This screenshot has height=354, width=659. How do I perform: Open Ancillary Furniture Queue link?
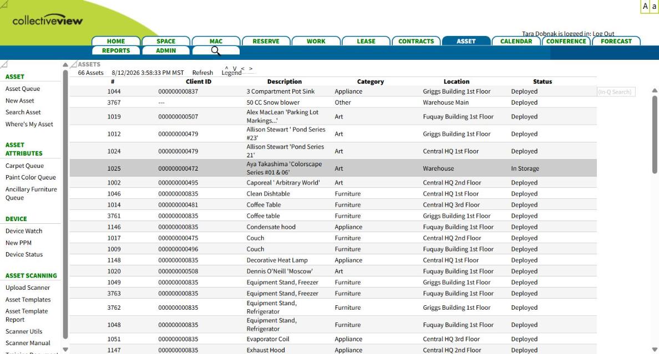(x=31, y=193)
